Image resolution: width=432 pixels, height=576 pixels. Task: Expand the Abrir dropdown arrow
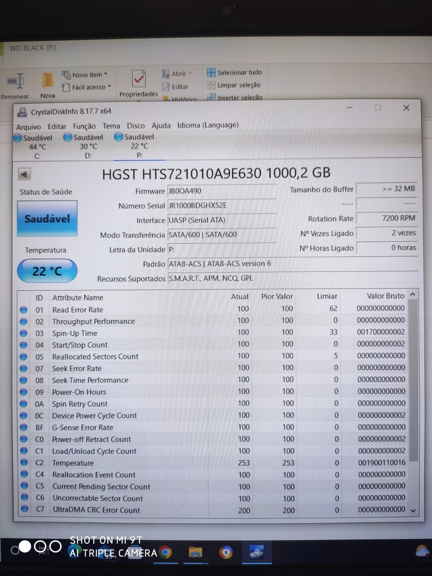point(190,73)
